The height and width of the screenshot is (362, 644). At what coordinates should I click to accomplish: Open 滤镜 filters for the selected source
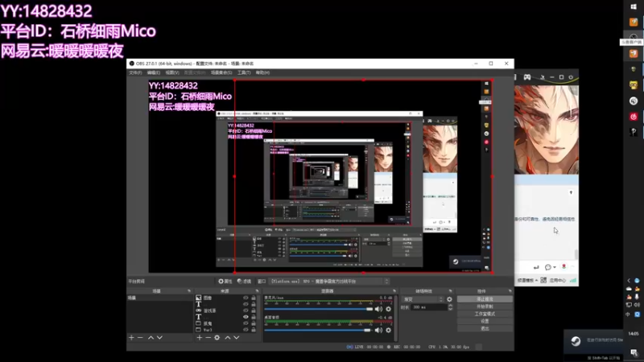[245, 281]
